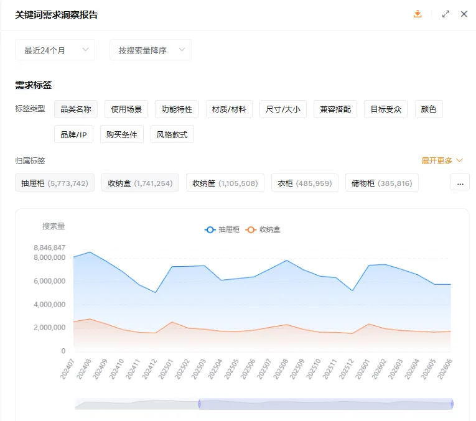Close the 关键词需求洞察报告 panel

click(x=464, y=14)
